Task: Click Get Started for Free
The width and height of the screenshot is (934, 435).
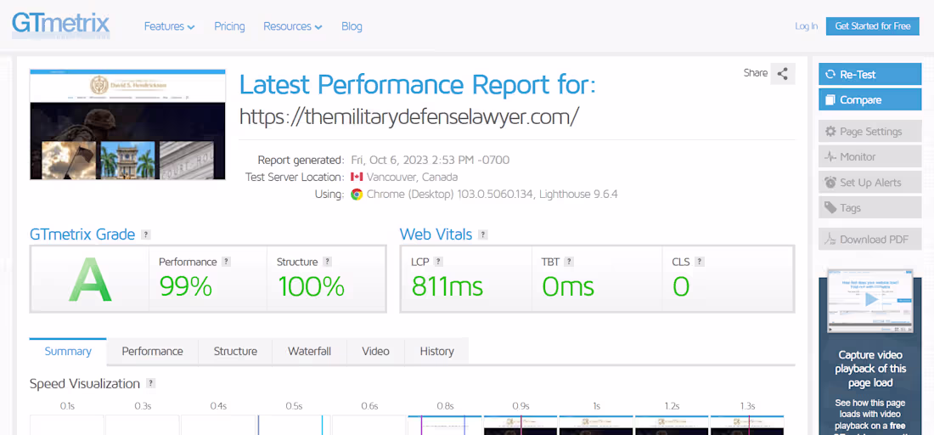Action: click(872, 26)
